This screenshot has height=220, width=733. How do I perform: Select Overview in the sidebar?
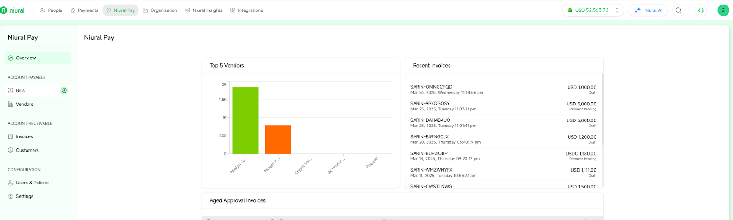pos(38,58)
